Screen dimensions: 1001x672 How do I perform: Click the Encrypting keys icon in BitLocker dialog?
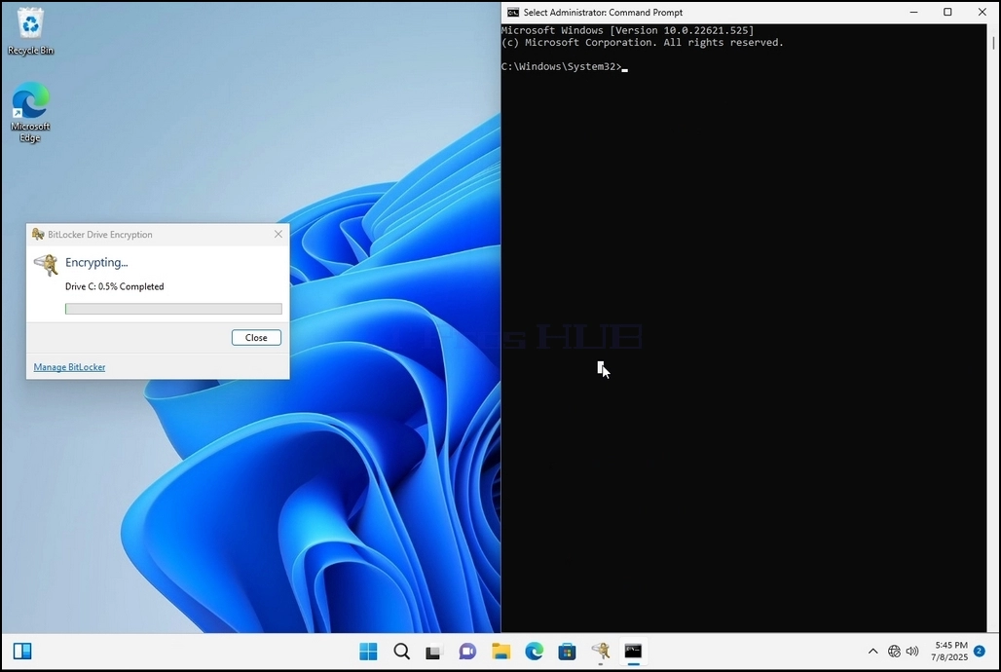coord(46,264)
